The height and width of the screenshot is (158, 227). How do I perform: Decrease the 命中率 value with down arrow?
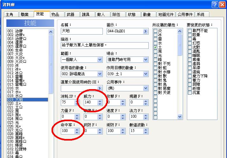point(77,132)
